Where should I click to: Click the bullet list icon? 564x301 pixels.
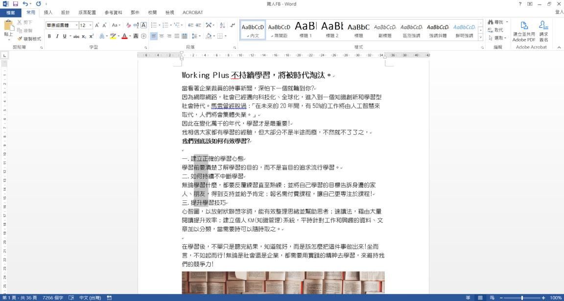(x=154, y=25)
